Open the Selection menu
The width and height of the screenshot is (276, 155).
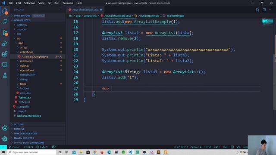tap(30, 3)
